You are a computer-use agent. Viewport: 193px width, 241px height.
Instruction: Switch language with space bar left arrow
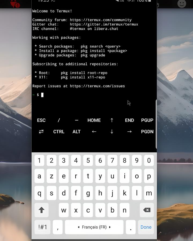(x=79, y=227)
